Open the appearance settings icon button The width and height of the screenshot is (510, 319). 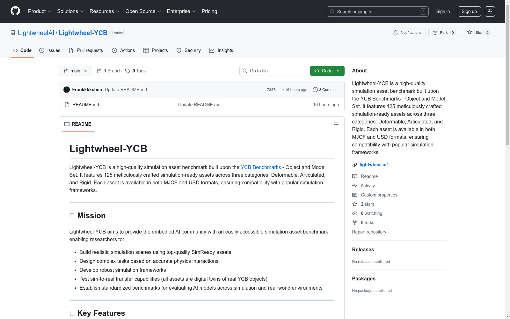[490, 11]
